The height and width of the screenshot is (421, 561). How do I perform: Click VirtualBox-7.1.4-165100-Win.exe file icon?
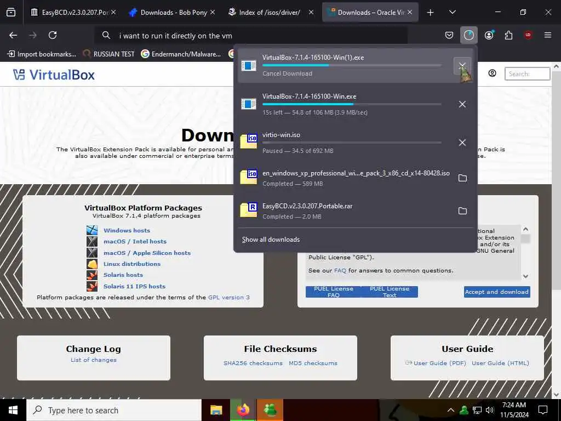[249, 104]
